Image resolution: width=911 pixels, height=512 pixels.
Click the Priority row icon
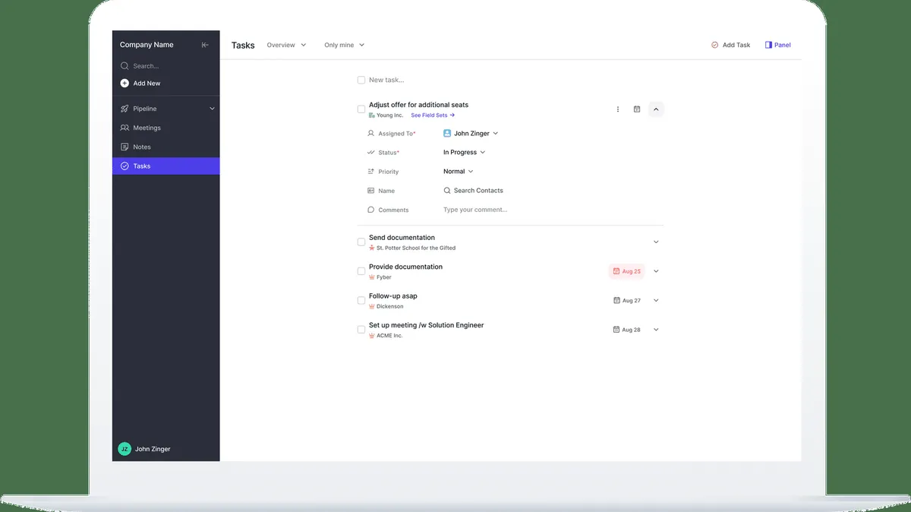point(370,172)
